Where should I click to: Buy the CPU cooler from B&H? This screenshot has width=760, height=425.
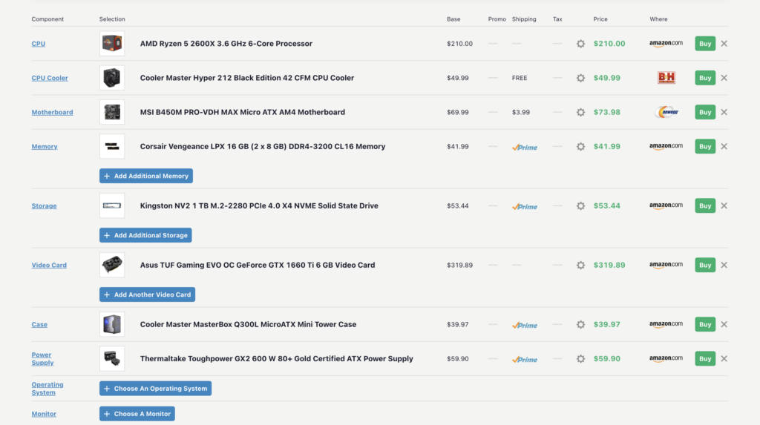click(x=705, y=78)
